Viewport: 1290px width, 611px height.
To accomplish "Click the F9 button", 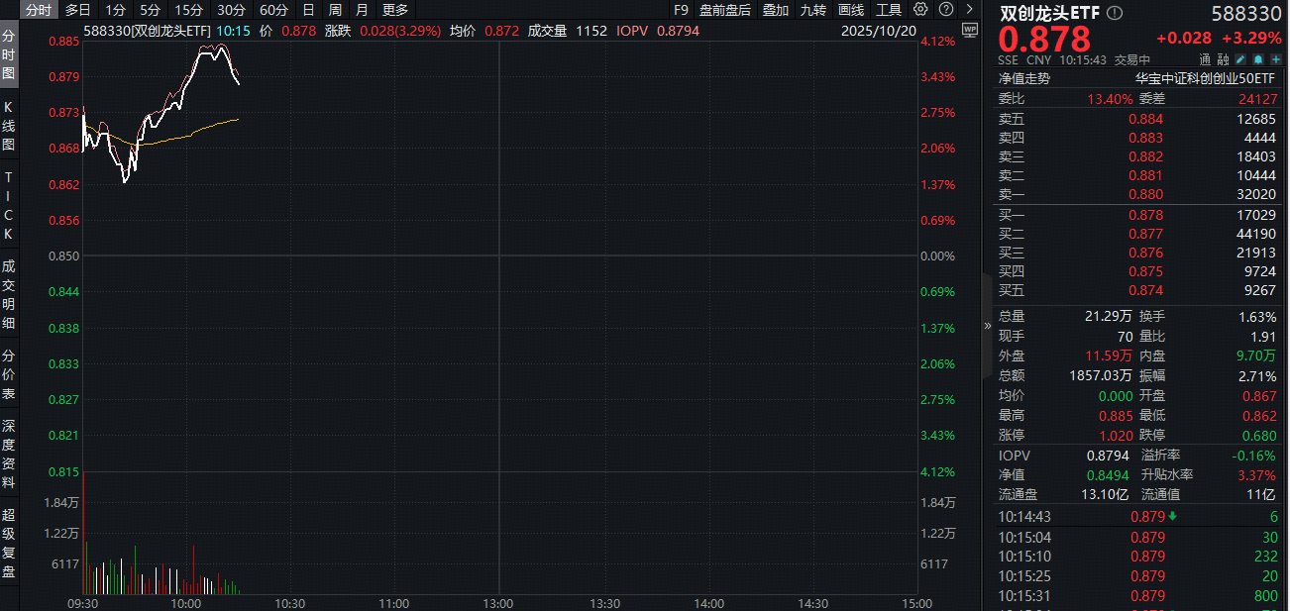I will pos(681,10).
